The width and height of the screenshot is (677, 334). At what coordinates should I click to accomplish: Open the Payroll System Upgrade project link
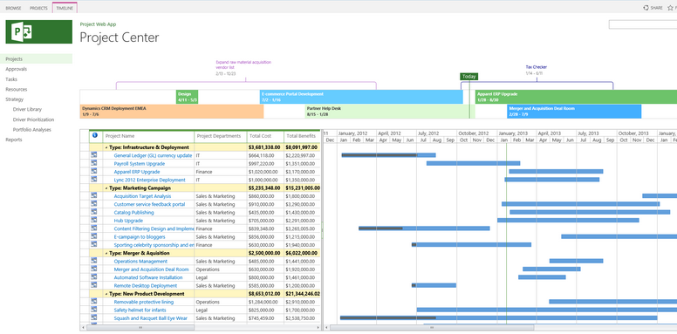pos(140,164)
